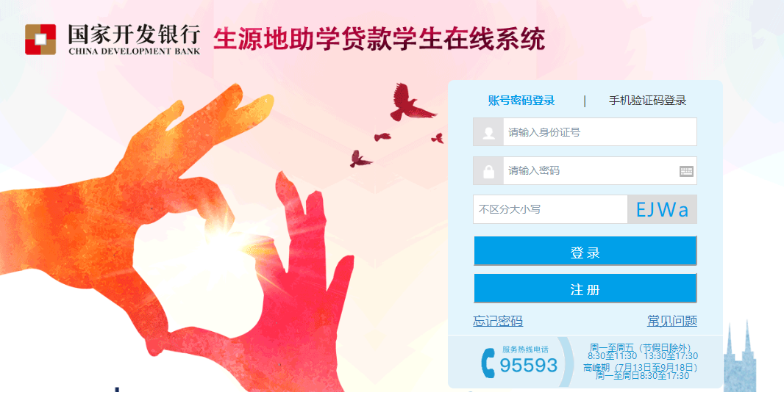Click the 国家开发银行 bank name text
Viewport: 784px width, 395px height.
pos(134,35)
